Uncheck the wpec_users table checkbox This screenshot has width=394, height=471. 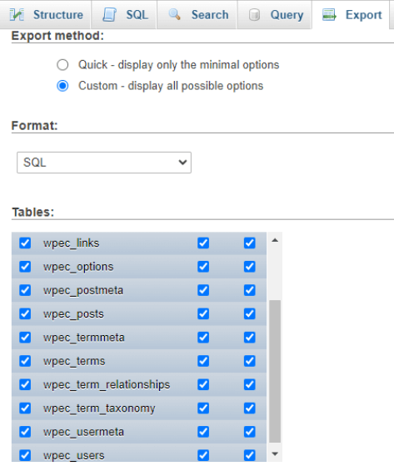coord(25,455)
